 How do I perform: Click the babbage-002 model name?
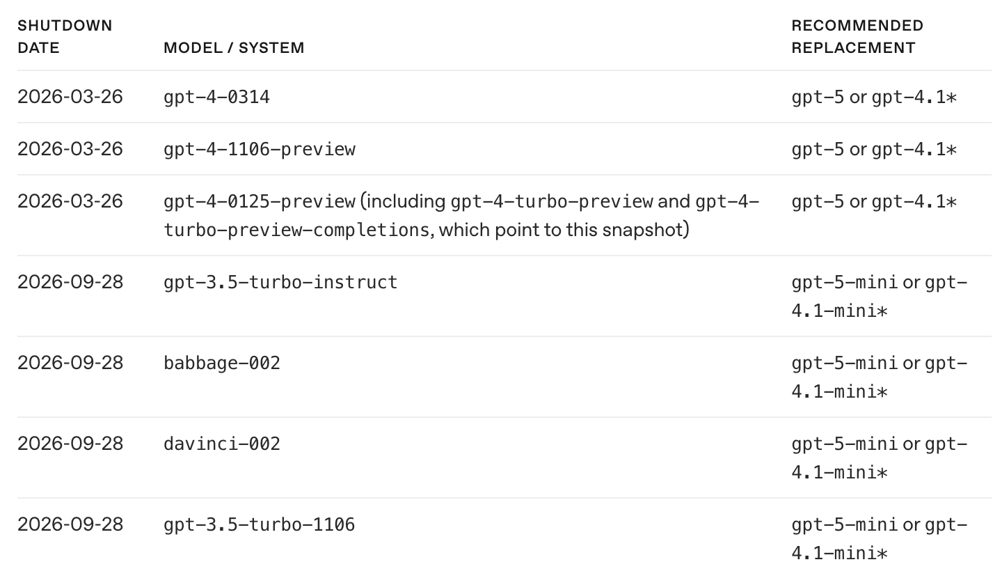(222, 363)
